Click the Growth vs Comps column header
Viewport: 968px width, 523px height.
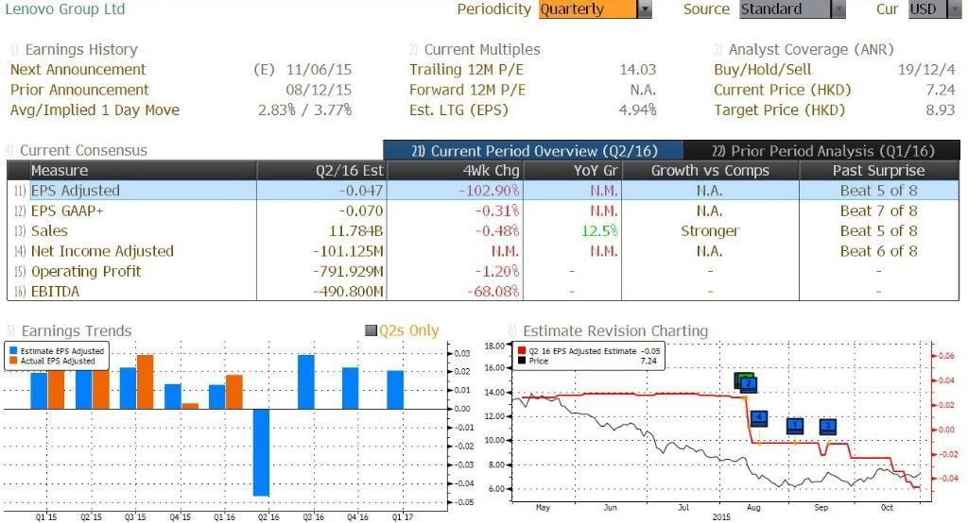click(x=710, y=170)
